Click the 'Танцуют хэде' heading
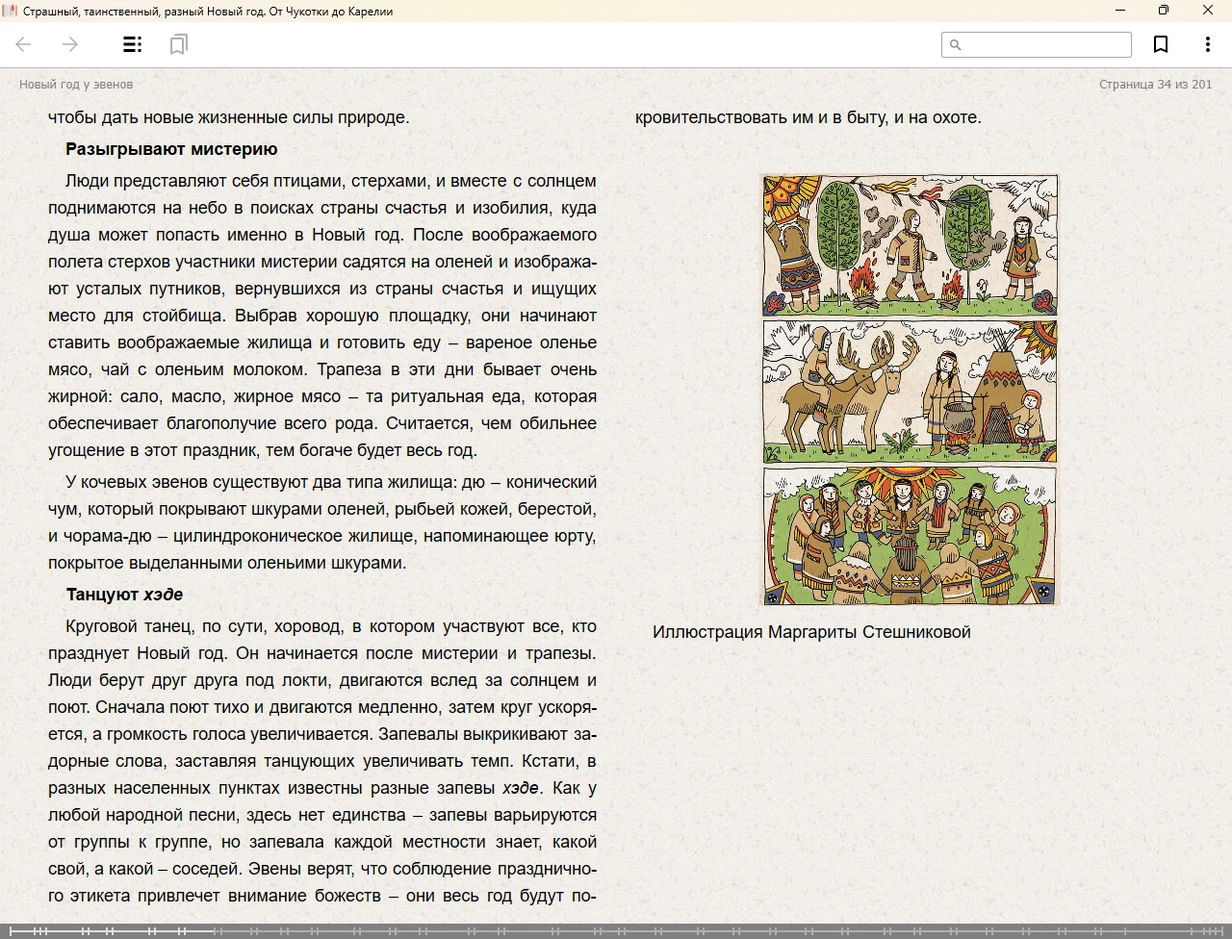Screen dimensions: 1232x939 (124, 595)
